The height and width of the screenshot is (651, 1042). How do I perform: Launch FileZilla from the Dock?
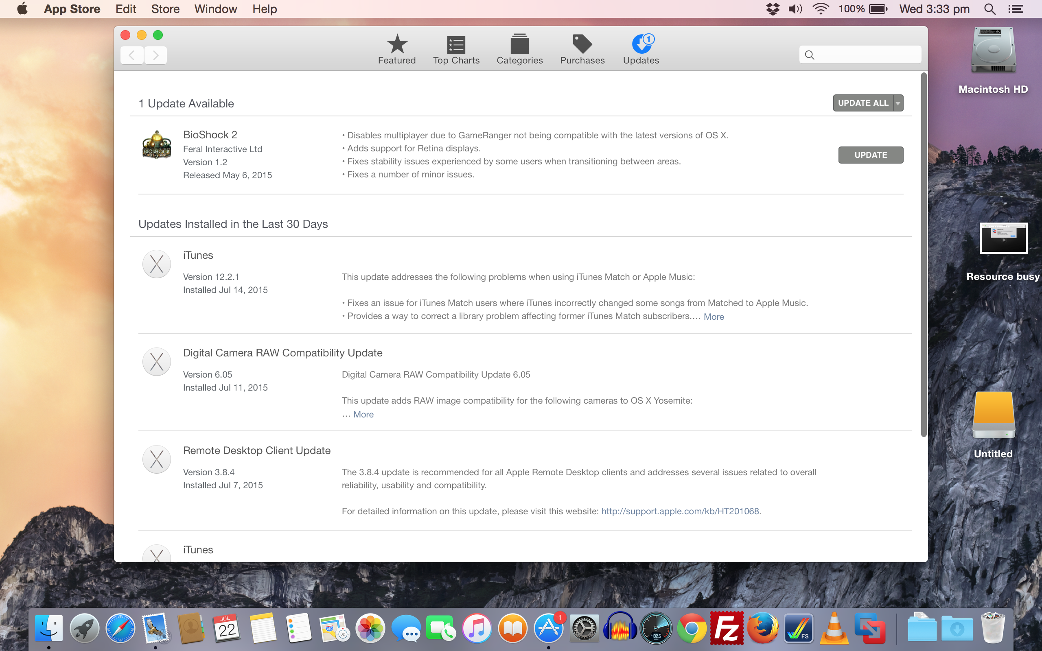point(727,628)
